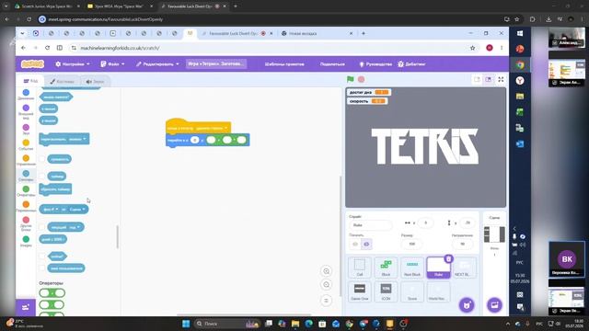Viewport: 589px width, 331px height.
Task: Open the choose a sprite button
Action: click(x=467, y=305)
